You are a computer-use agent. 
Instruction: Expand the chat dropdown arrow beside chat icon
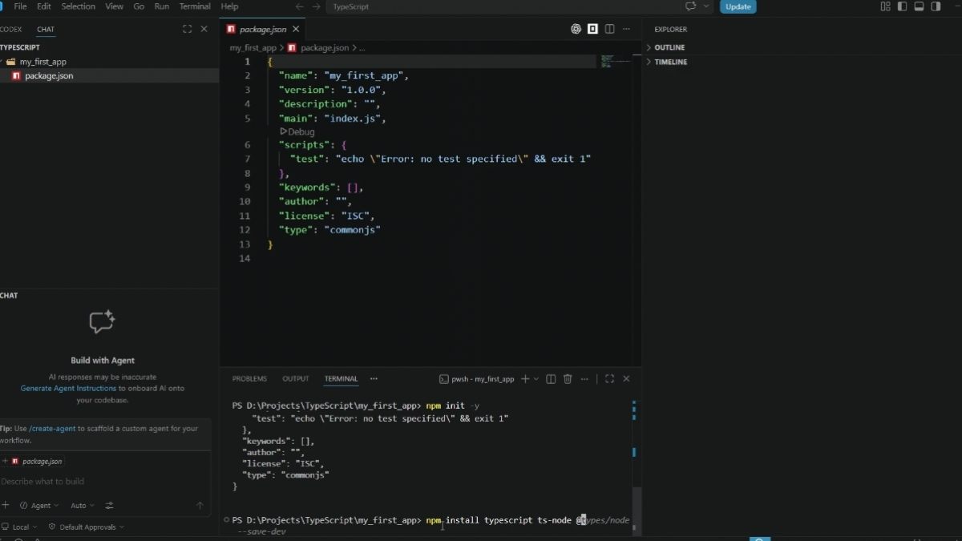[x=706, y=6]
